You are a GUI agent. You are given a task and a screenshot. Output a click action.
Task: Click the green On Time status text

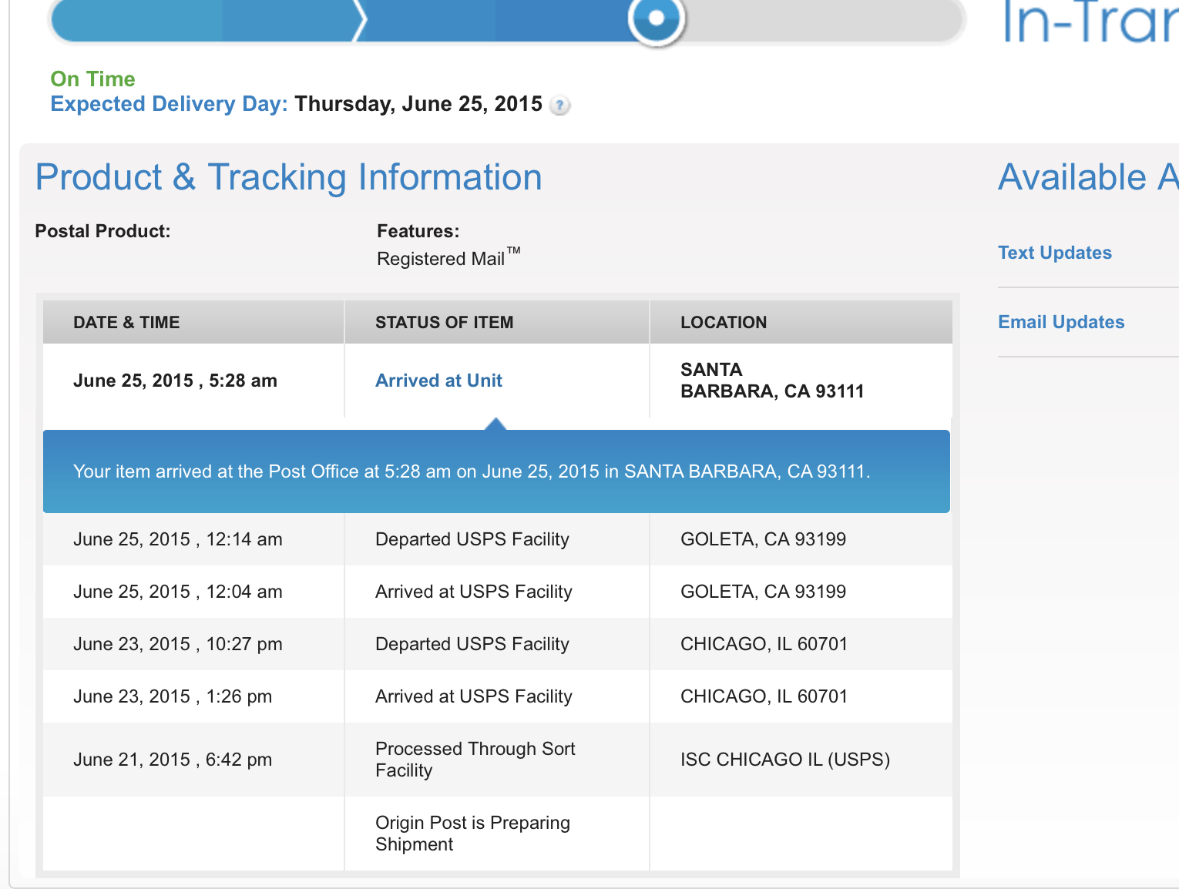tap(92, 79)
